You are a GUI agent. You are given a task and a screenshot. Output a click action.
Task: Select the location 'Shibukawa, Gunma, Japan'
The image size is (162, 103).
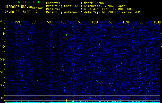pyautogui.click(x=105, y=6)
